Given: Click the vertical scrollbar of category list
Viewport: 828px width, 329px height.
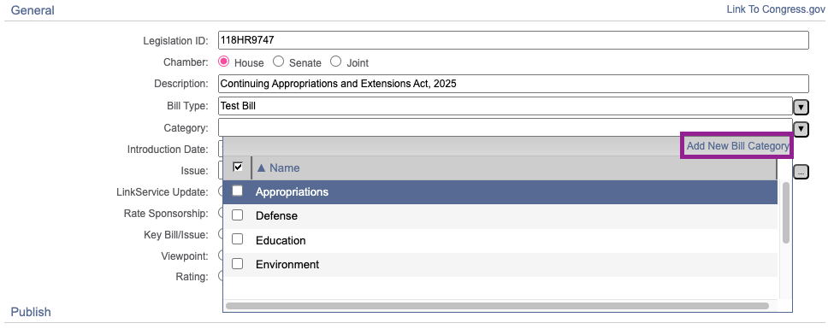Looking at the screenshot, I should [x=786, y=213].
